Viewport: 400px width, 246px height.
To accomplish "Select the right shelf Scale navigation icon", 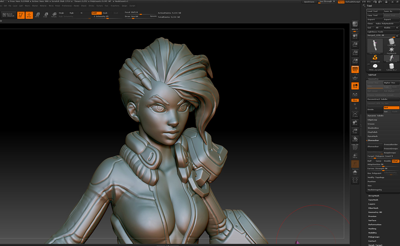I will tap(355, 131).
